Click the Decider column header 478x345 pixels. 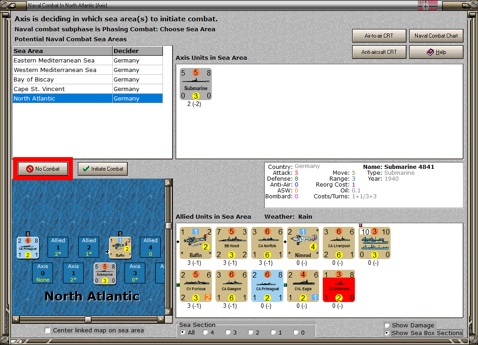(x=138, y=51)
